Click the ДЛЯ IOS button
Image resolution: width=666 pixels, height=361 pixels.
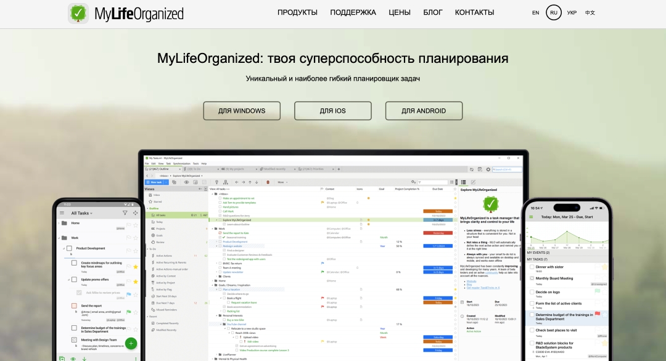click(x=332, y=111)
